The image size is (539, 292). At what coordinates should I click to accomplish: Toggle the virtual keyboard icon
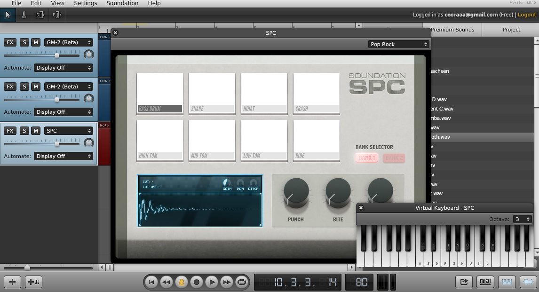coord(507,282)
